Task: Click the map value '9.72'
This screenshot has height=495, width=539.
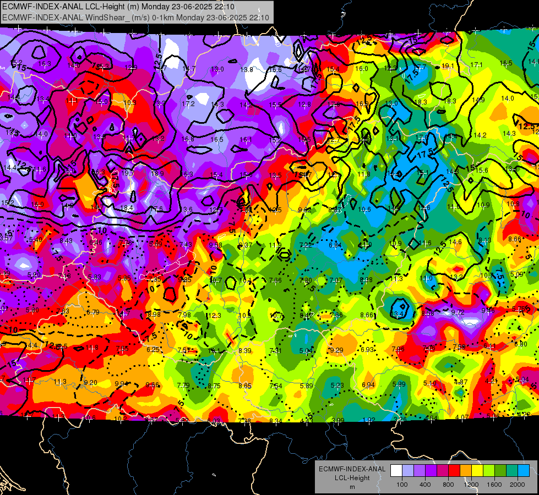Action: (458, 312)
